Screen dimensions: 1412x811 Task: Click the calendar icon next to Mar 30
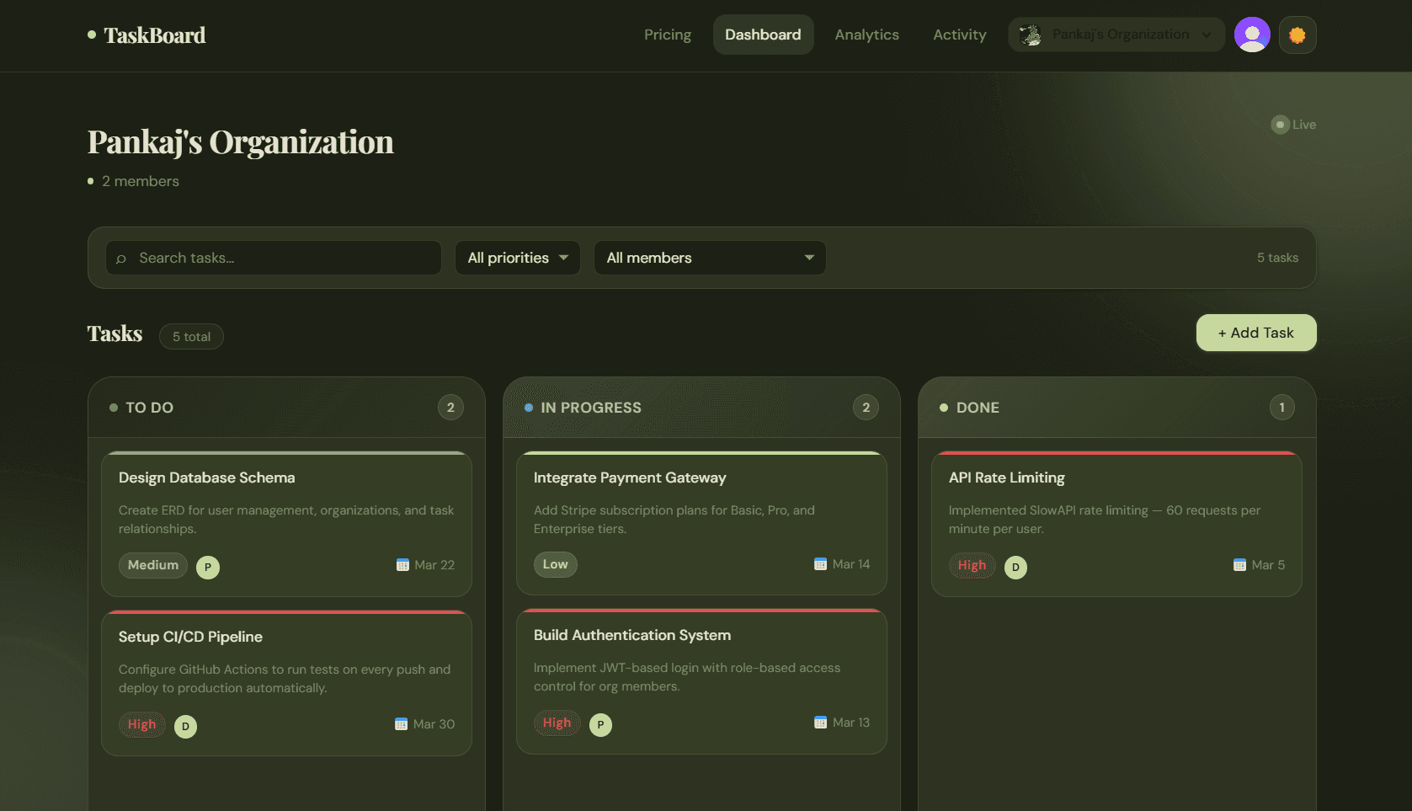[x=401, y=724]
